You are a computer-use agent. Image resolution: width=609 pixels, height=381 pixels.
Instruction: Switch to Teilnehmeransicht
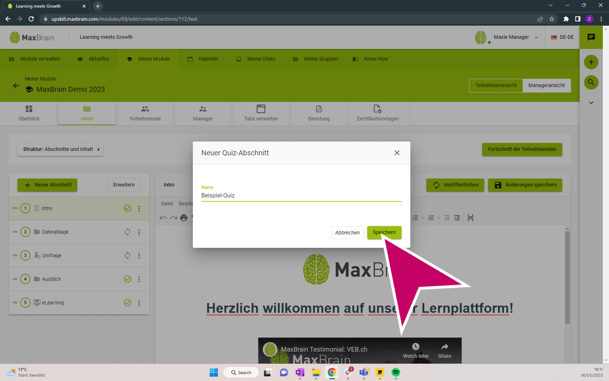click(x=496, y=85)
